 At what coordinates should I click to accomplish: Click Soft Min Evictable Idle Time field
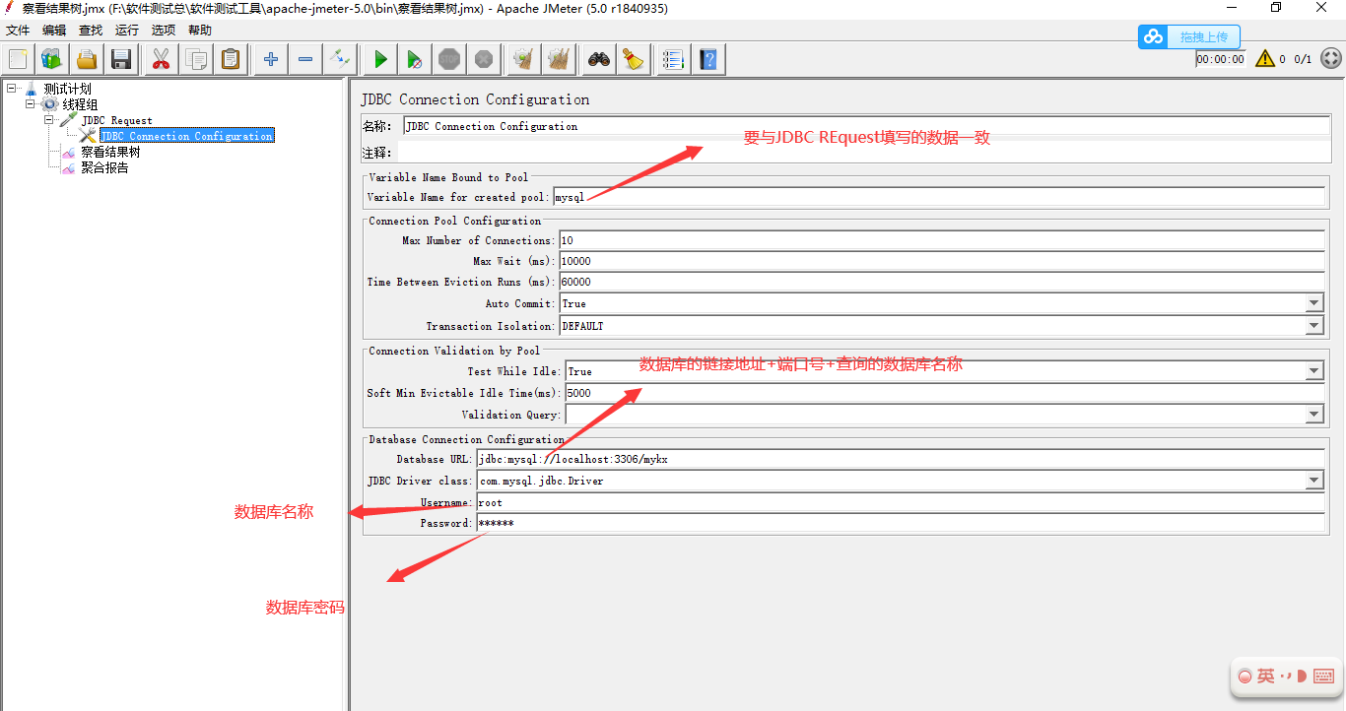(945, 393)
